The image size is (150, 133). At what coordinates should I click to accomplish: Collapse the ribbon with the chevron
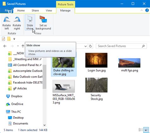pos(141,10)
